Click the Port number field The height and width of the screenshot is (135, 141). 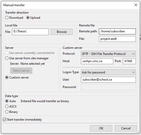[x=129, y=61]
